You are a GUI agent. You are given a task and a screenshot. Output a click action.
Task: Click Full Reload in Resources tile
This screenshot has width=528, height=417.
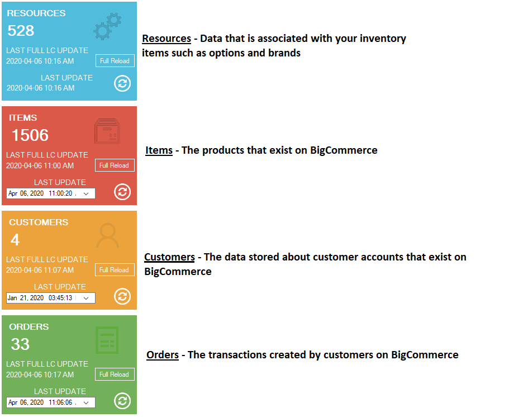coord(115,61)
